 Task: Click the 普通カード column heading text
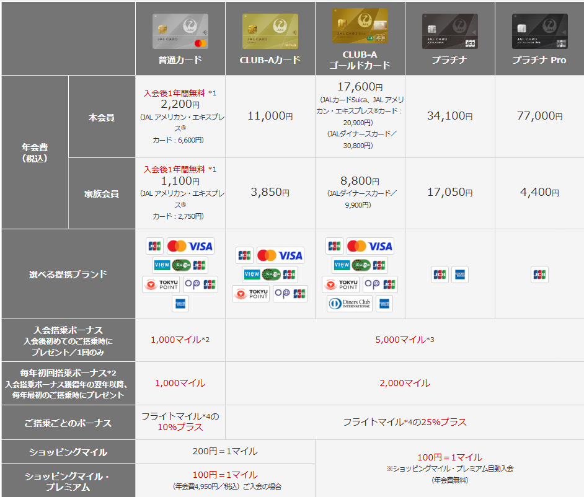pyautogui.click(x=180, y=60)
